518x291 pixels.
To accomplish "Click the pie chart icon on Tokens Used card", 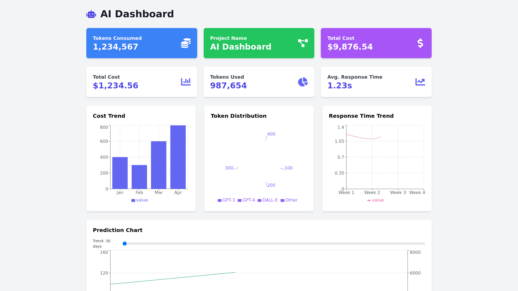I will point(303,82).
